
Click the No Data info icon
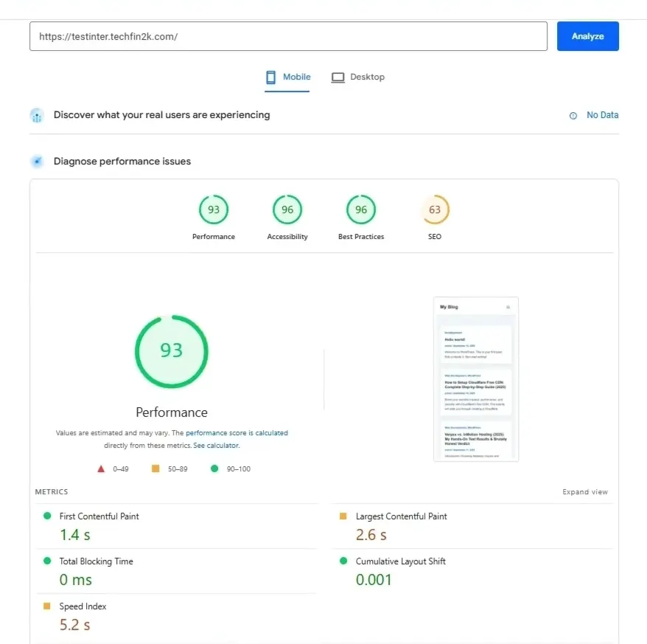(x=573, y=116)
